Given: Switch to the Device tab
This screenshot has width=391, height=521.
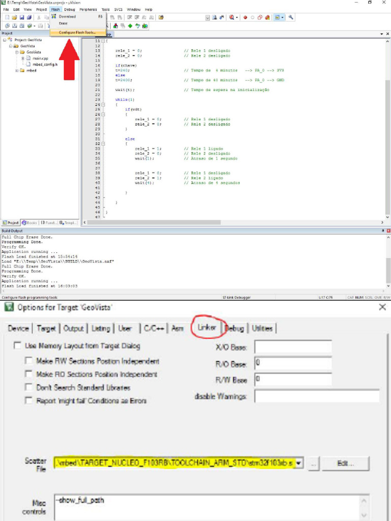Looking at the screenshot, I should coord(18,328).
